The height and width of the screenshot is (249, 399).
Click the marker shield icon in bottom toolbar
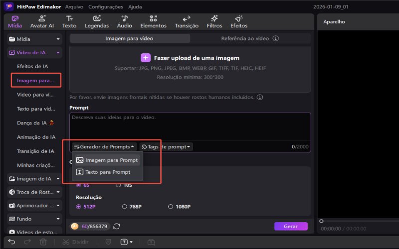pyautogui.click(x=108, y=242)
